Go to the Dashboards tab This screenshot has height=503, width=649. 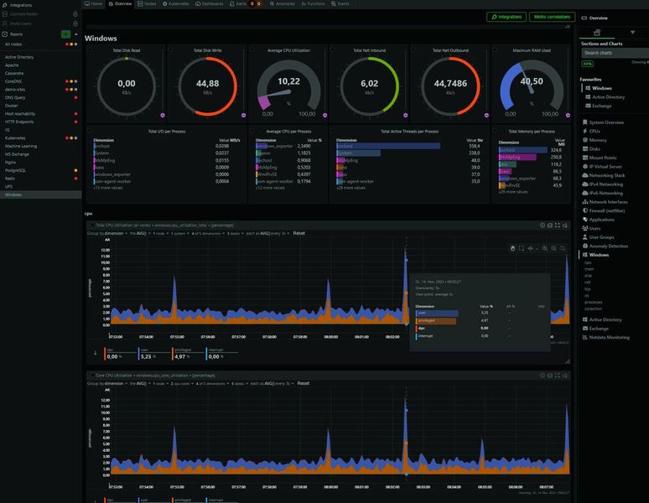tap(210, 3)
